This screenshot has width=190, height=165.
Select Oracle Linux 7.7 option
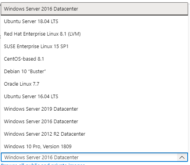(x=94, y=84)
